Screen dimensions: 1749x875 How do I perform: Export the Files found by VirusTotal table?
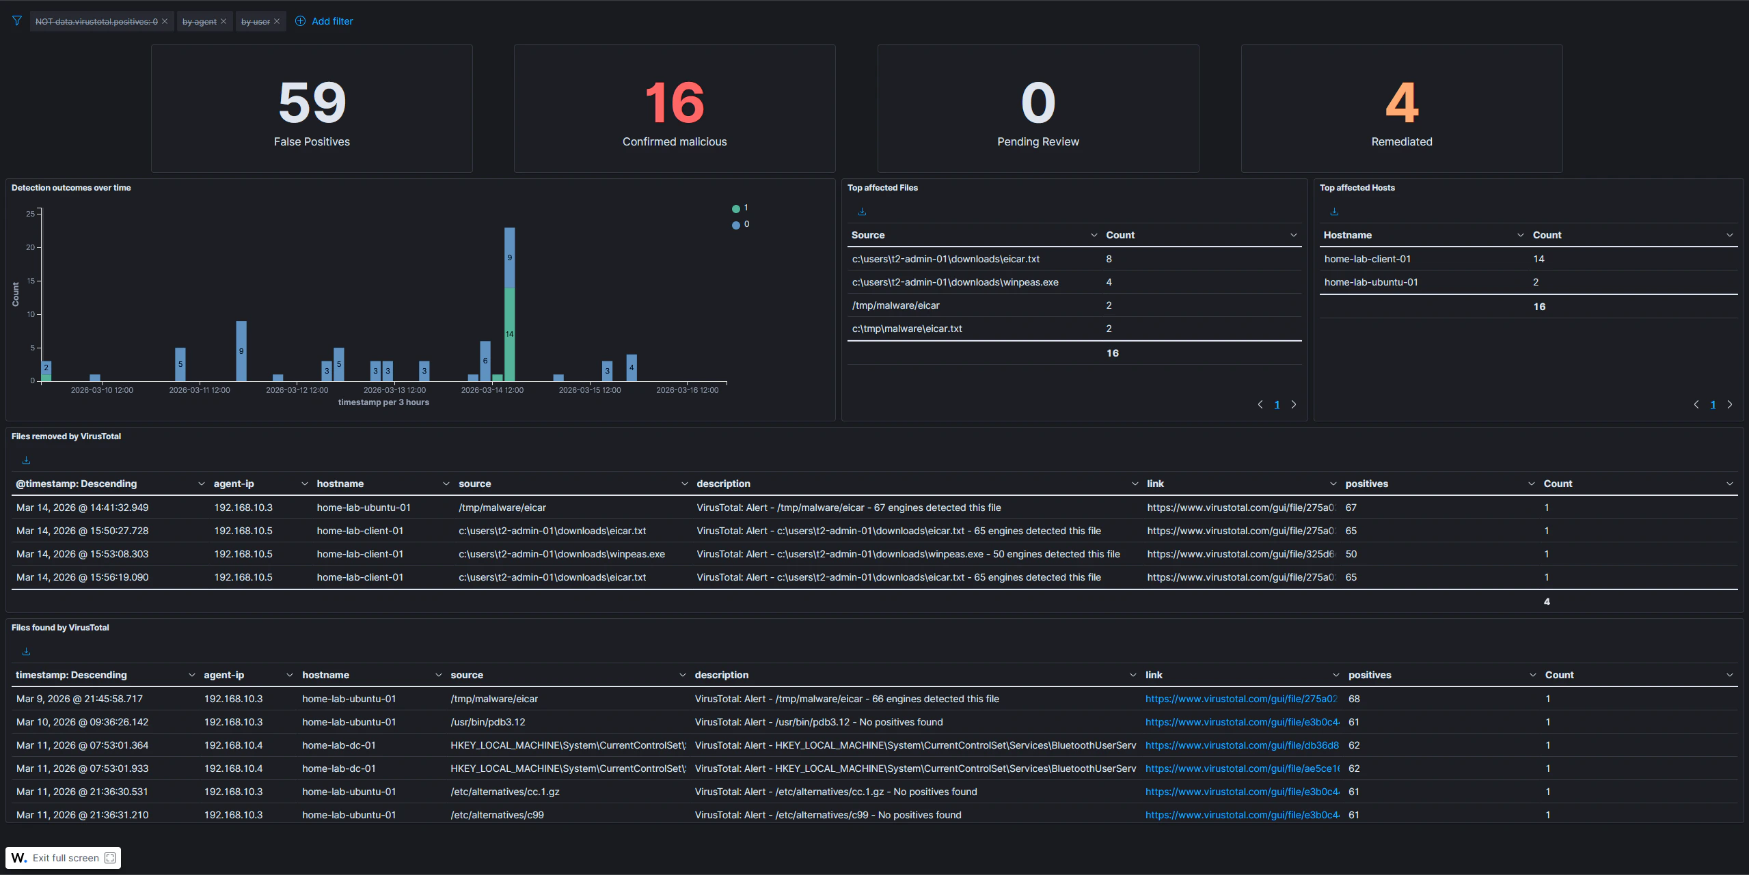click(x=25, y=651)
